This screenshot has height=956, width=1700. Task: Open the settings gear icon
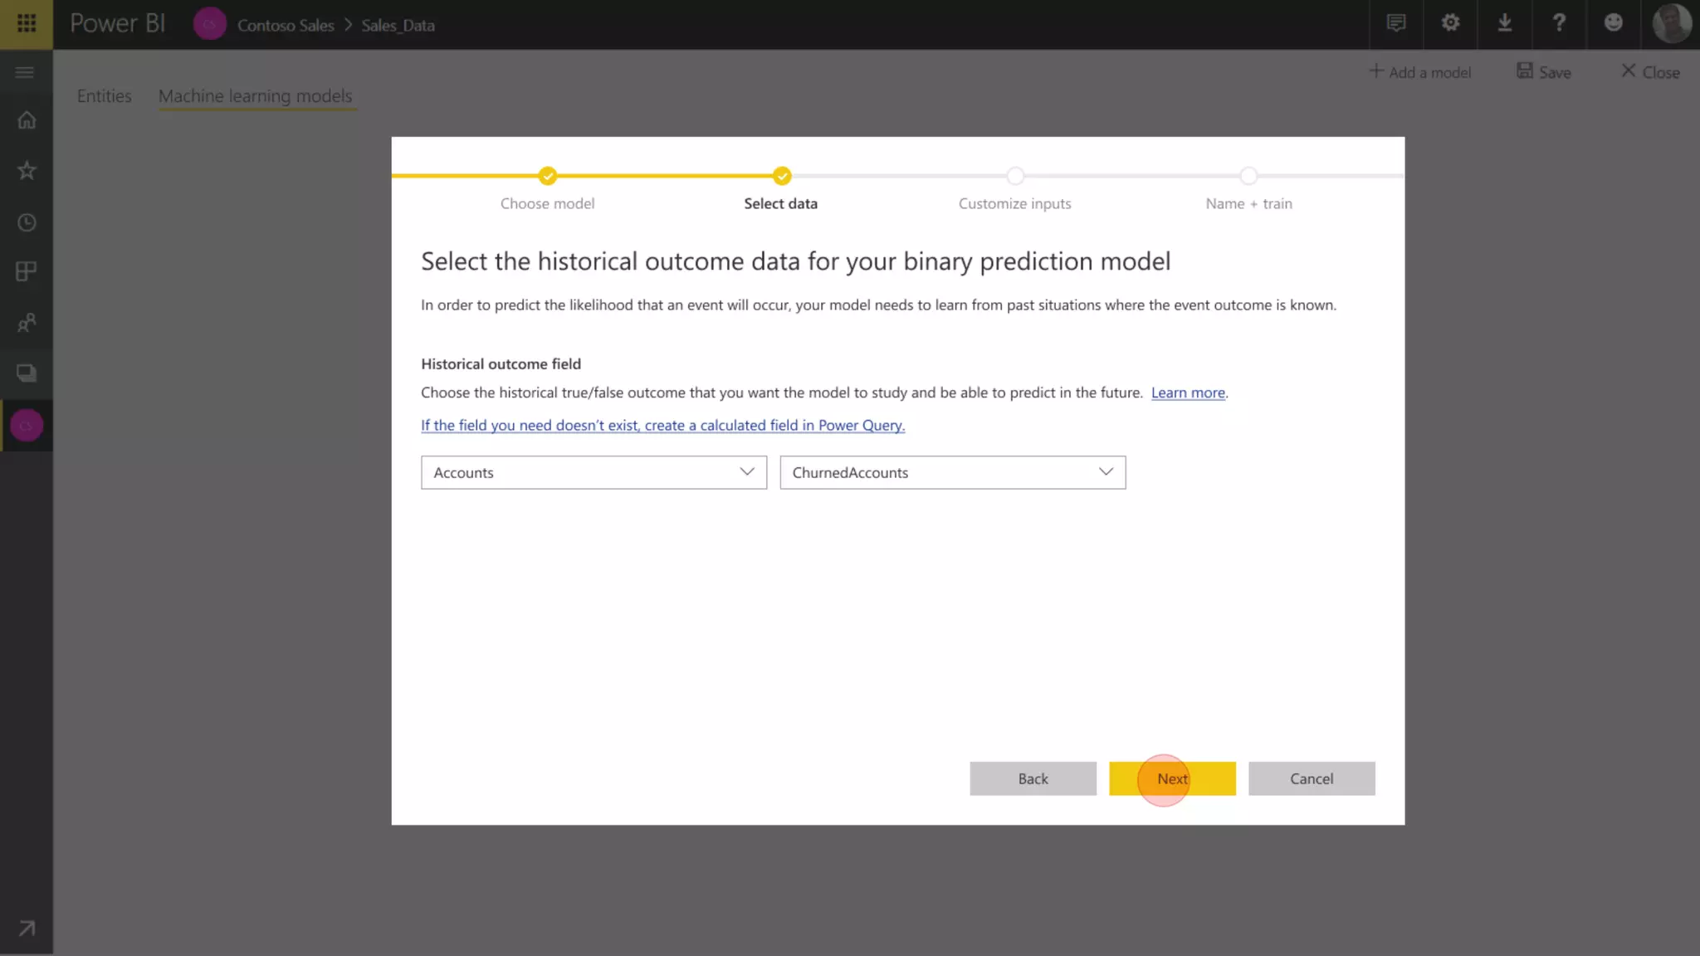pos(1450,23)
